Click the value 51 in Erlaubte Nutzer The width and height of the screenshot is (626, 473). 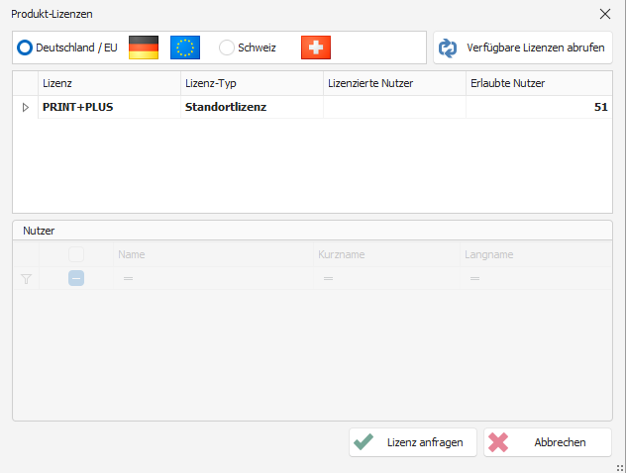point(600,107)
